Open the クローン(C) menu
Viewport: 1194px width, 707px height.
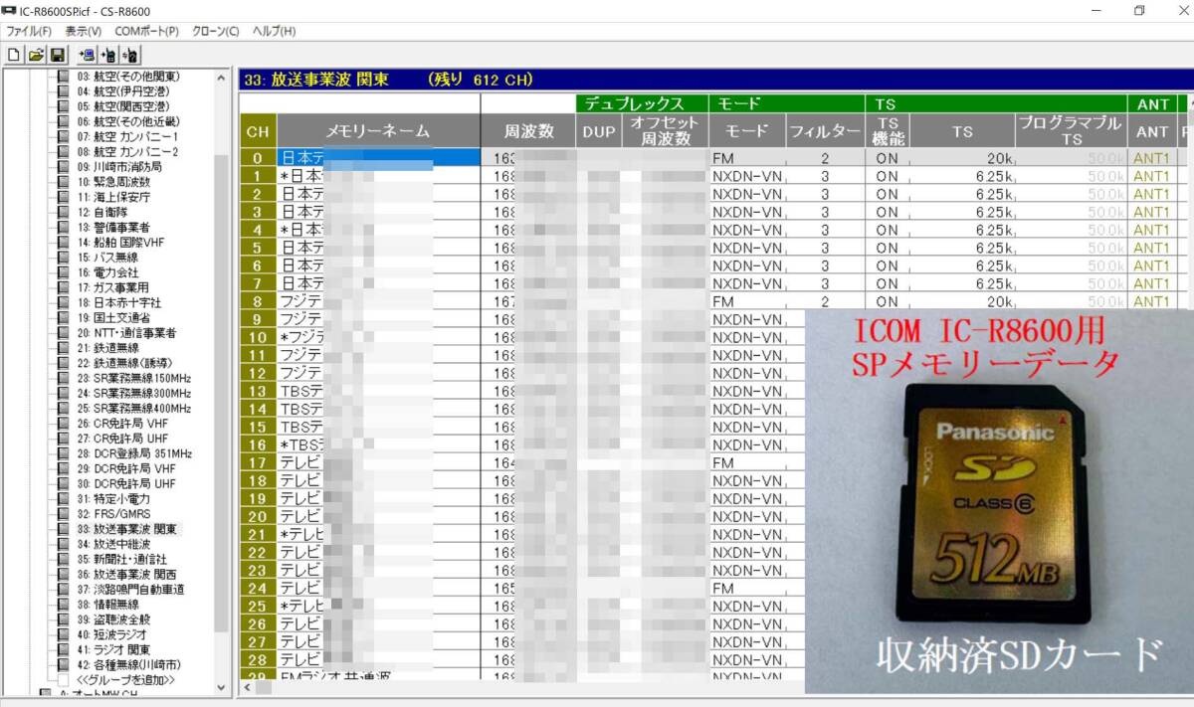pyautogui.click(x=215, y=31)
